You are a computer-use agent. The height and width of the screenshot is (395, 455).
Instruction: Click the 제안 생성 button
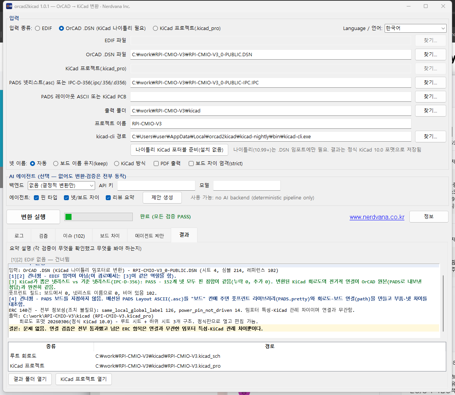click(162, 197)
